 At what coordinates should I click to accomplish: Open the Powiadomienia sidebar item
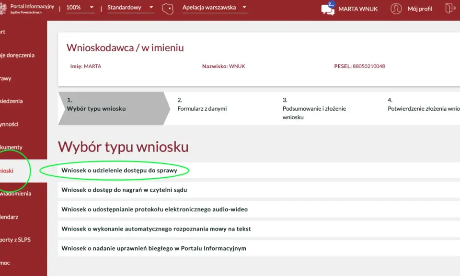pos(23,194)
